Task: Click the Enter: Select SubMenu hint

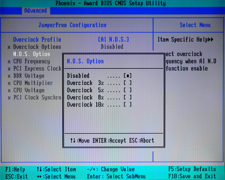Action: [x=116, y=176]
